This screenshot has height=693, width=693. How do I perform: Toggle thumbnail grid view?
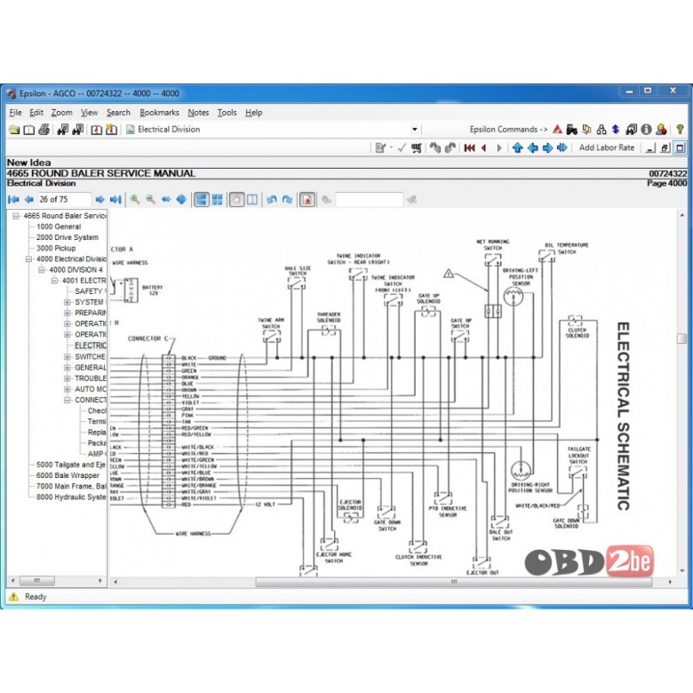pyautogui.click(x=218, y=200)
